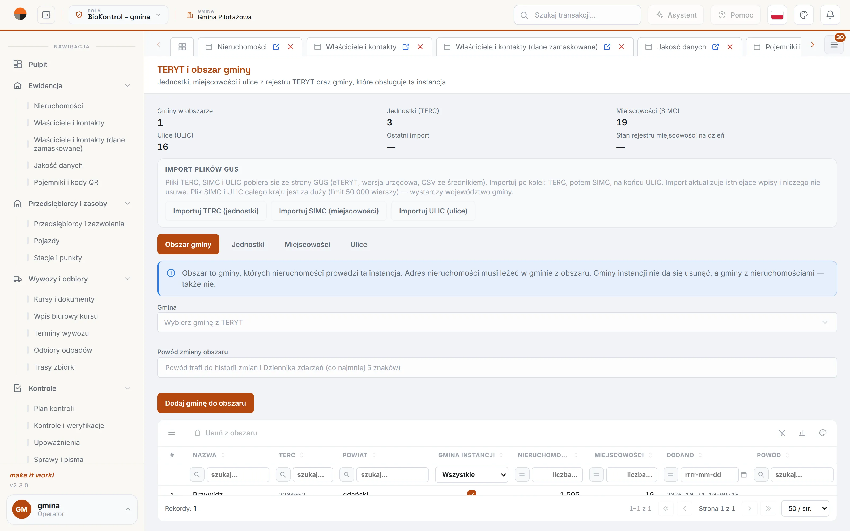Click Importuj TERC (jednostki) button
The height and width of the screenshot is (531, 850).
click(216, 211)
